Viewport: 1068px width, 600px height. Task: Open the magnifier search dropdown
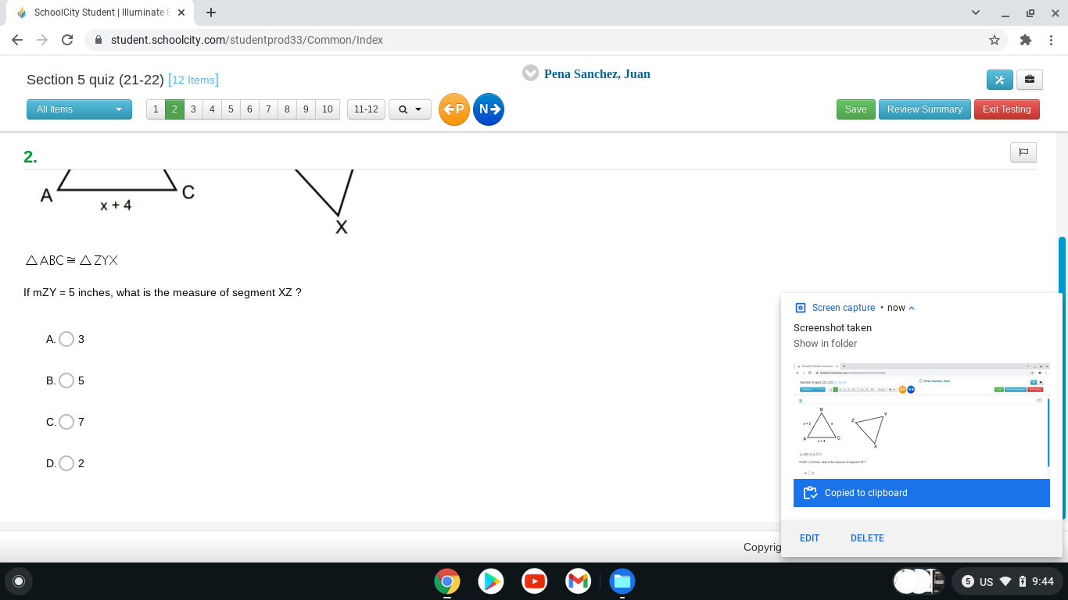tap(410, 109)
